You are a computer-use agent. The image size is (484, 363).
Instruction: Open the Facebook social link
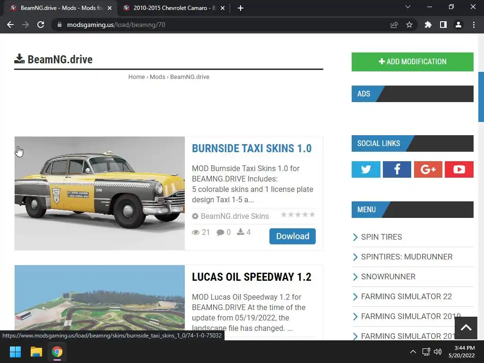click(397, 169)
